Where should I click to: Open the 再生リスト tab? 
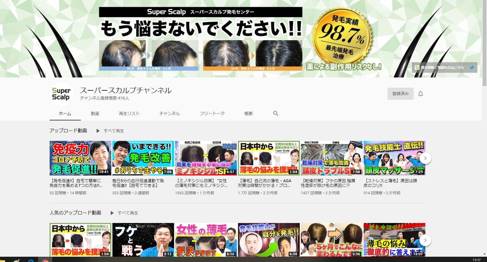(129, 114)
